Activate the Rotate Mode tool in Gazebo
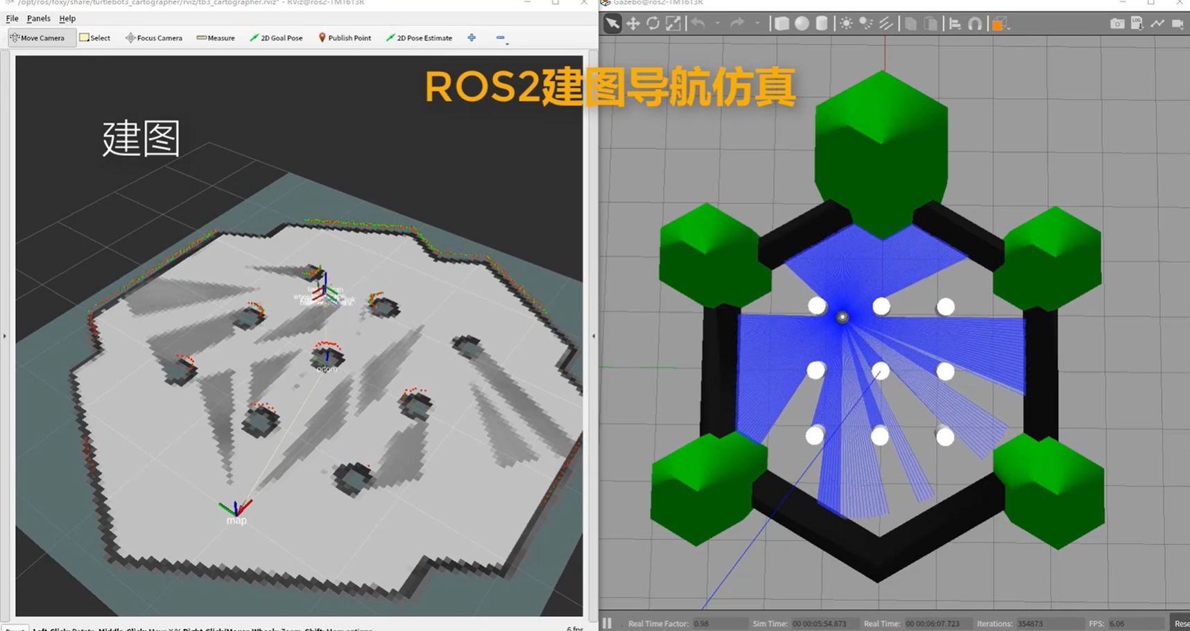 652,24
